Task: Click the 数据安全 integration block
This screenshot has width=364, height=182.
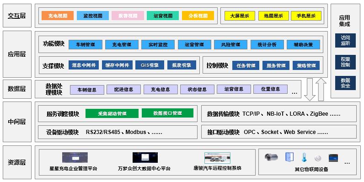Action: pyautogui.click(x=345, y=83)
